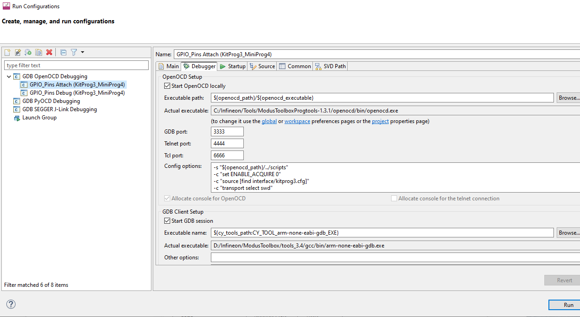Click the GDB port field
Screen dimensions: 580x317
coord(227,132)
